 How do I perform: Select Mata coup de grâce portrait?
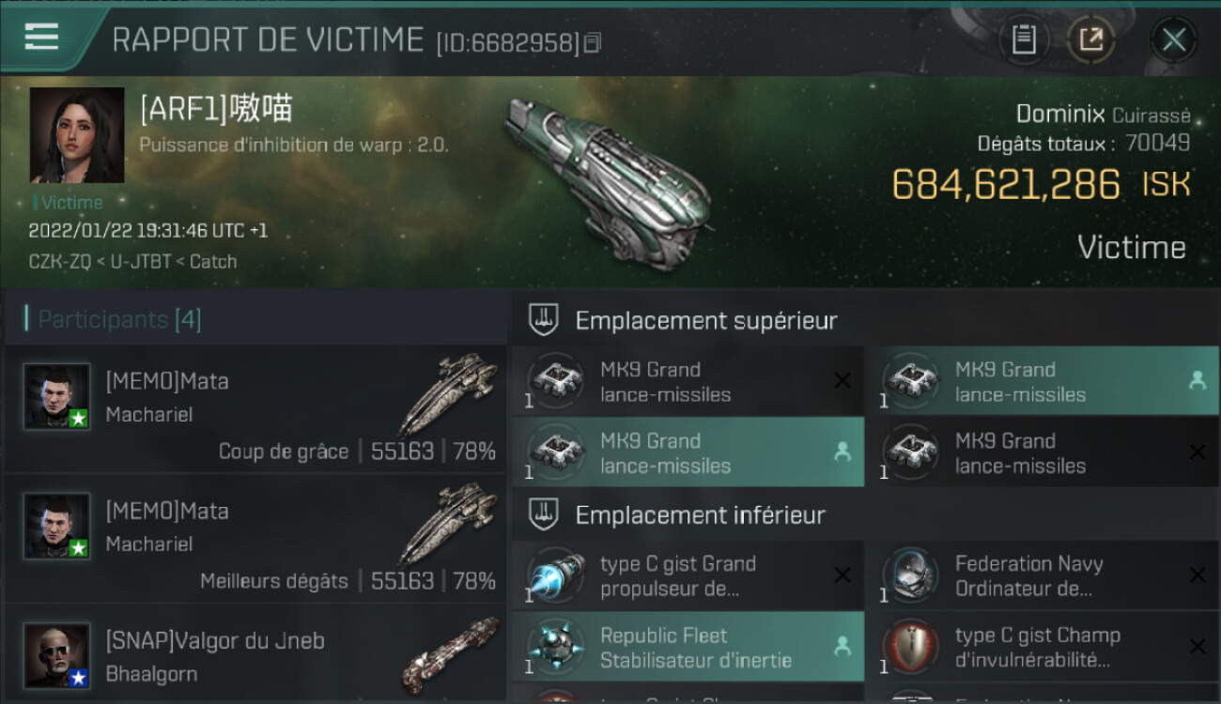pyautogui.click(x=57, y=397)
